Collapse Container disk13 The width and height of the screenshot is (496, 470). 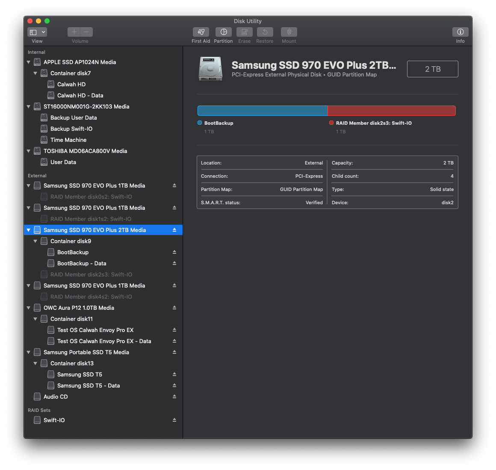pyautogui.click(x=35, y=364)
